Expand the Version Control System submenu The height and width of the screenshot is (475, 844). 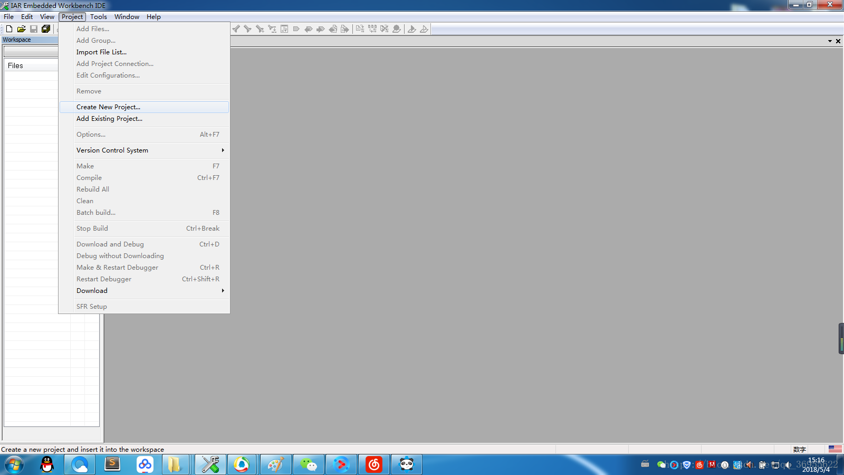[144, 150]
